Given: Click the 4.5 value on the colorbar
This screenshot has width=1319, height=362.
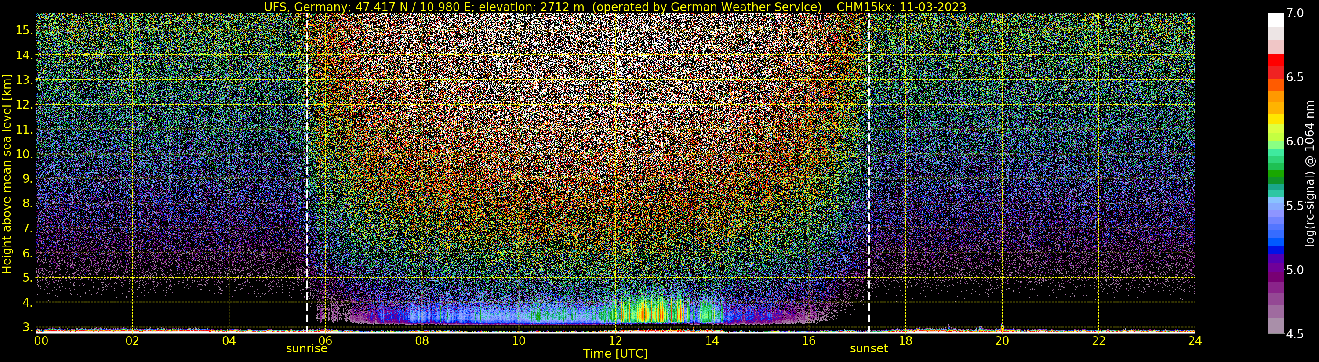Looking at the screenshot, I should pyautogui.click(x=1295, y=334).
